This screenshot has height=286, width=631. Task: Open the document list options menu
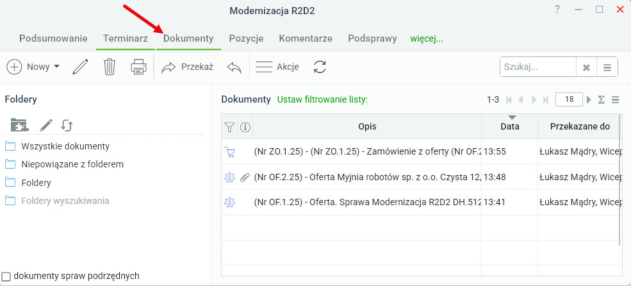coord(616,99)
